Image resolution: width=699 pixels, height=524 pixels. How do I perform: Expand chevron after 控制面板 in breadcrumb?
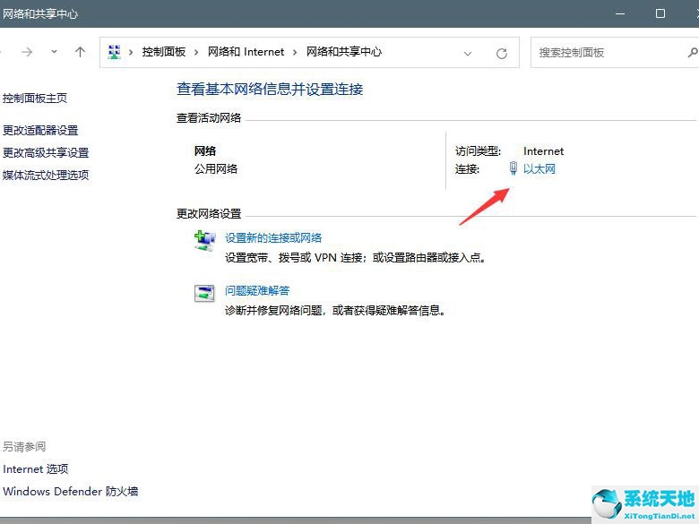point(196,53)
